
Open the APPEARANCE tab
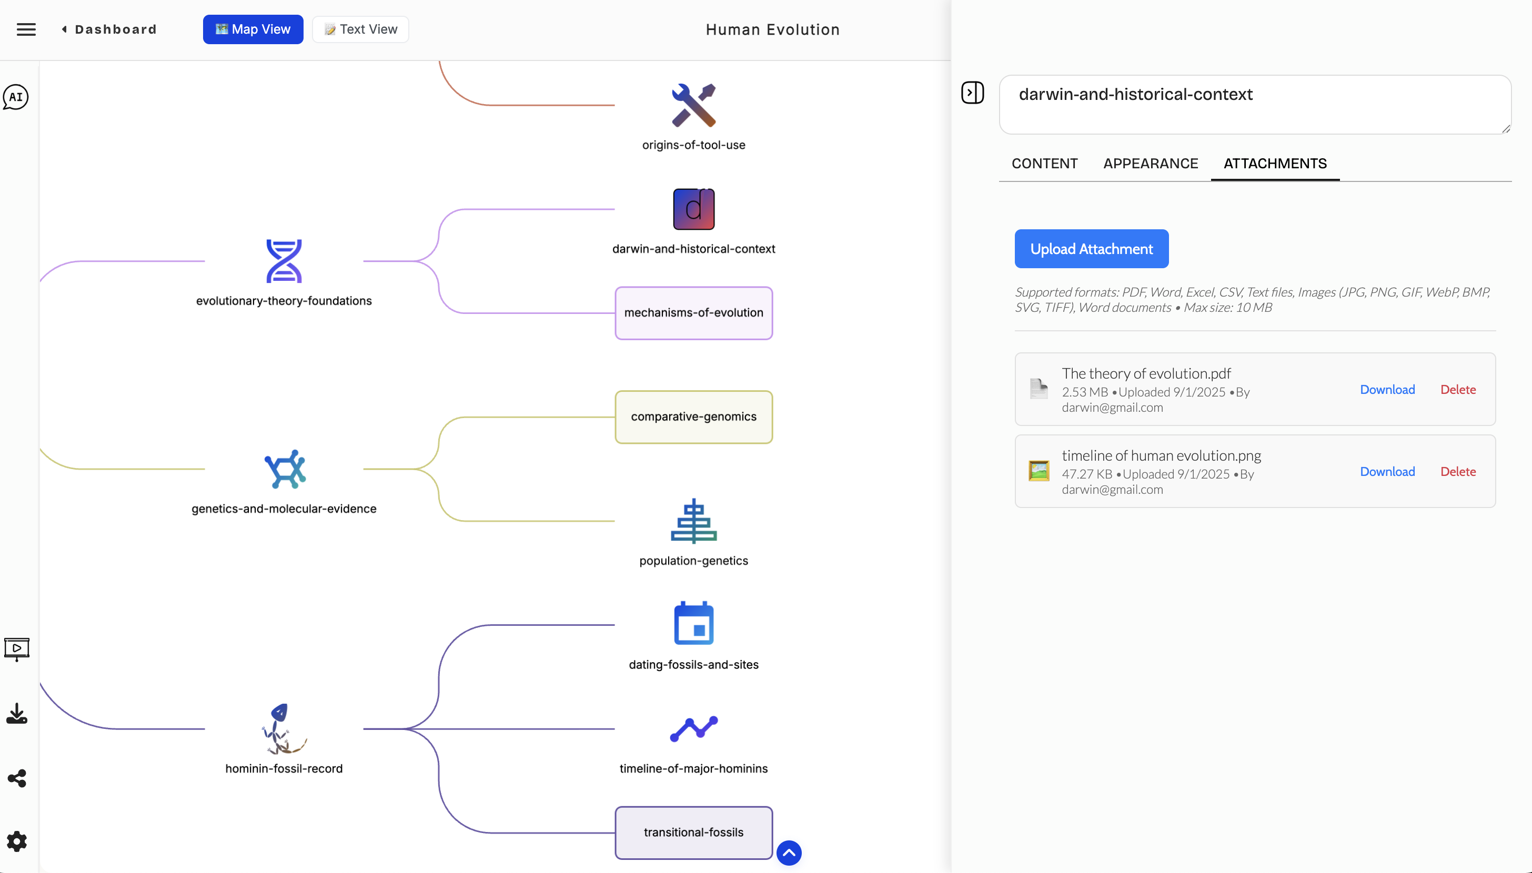(1150, 164)
